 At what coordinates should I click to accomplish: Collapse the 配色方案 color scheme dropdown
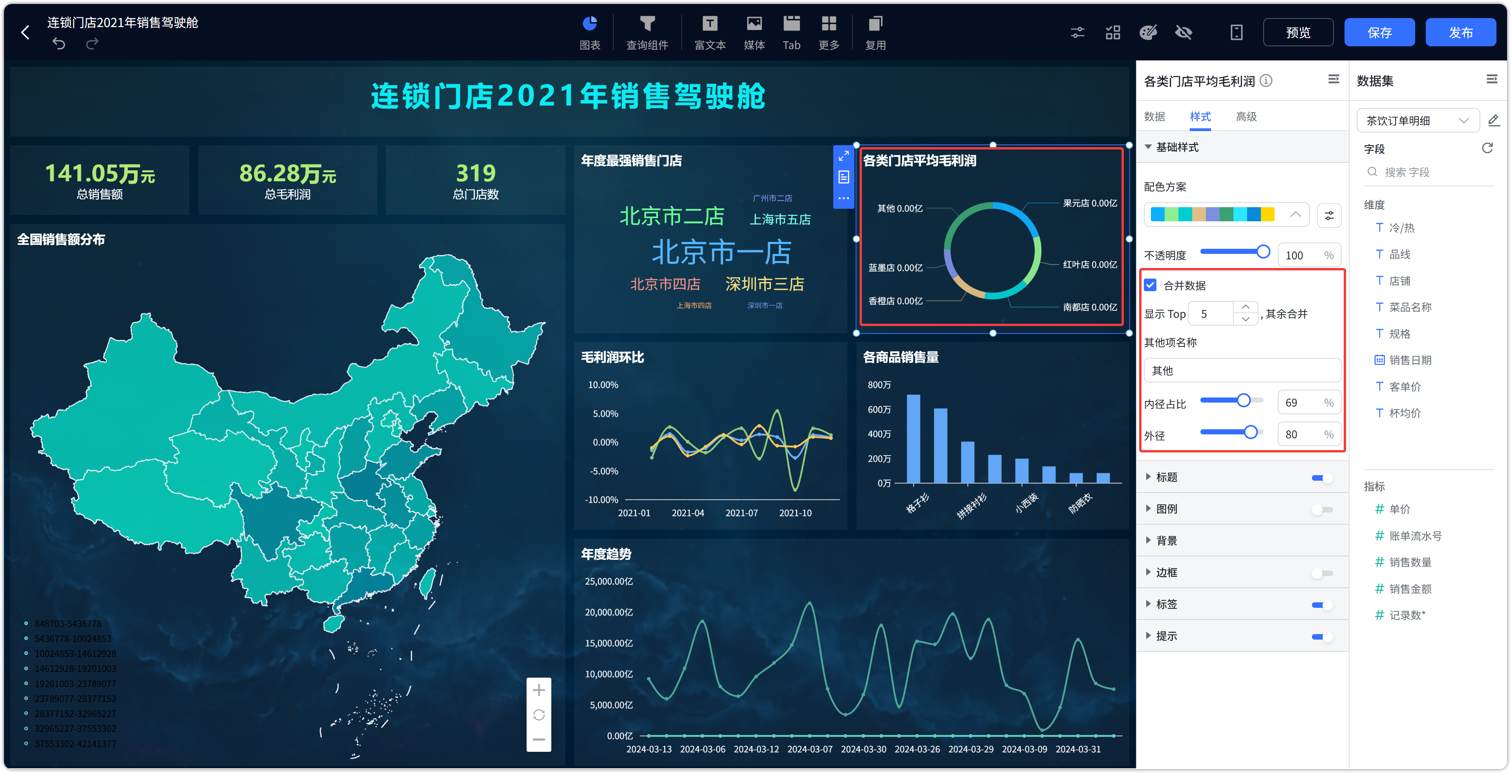pyautogui.click(x=1226, y=215)
